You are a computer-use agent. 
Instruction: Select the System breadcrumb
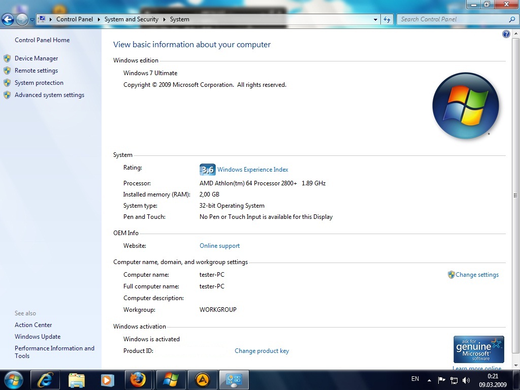pos(179,19)
